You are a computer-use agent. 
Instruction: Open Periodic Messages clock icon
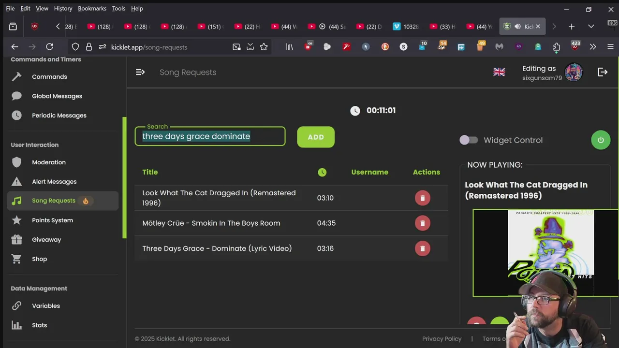[16, 116]
